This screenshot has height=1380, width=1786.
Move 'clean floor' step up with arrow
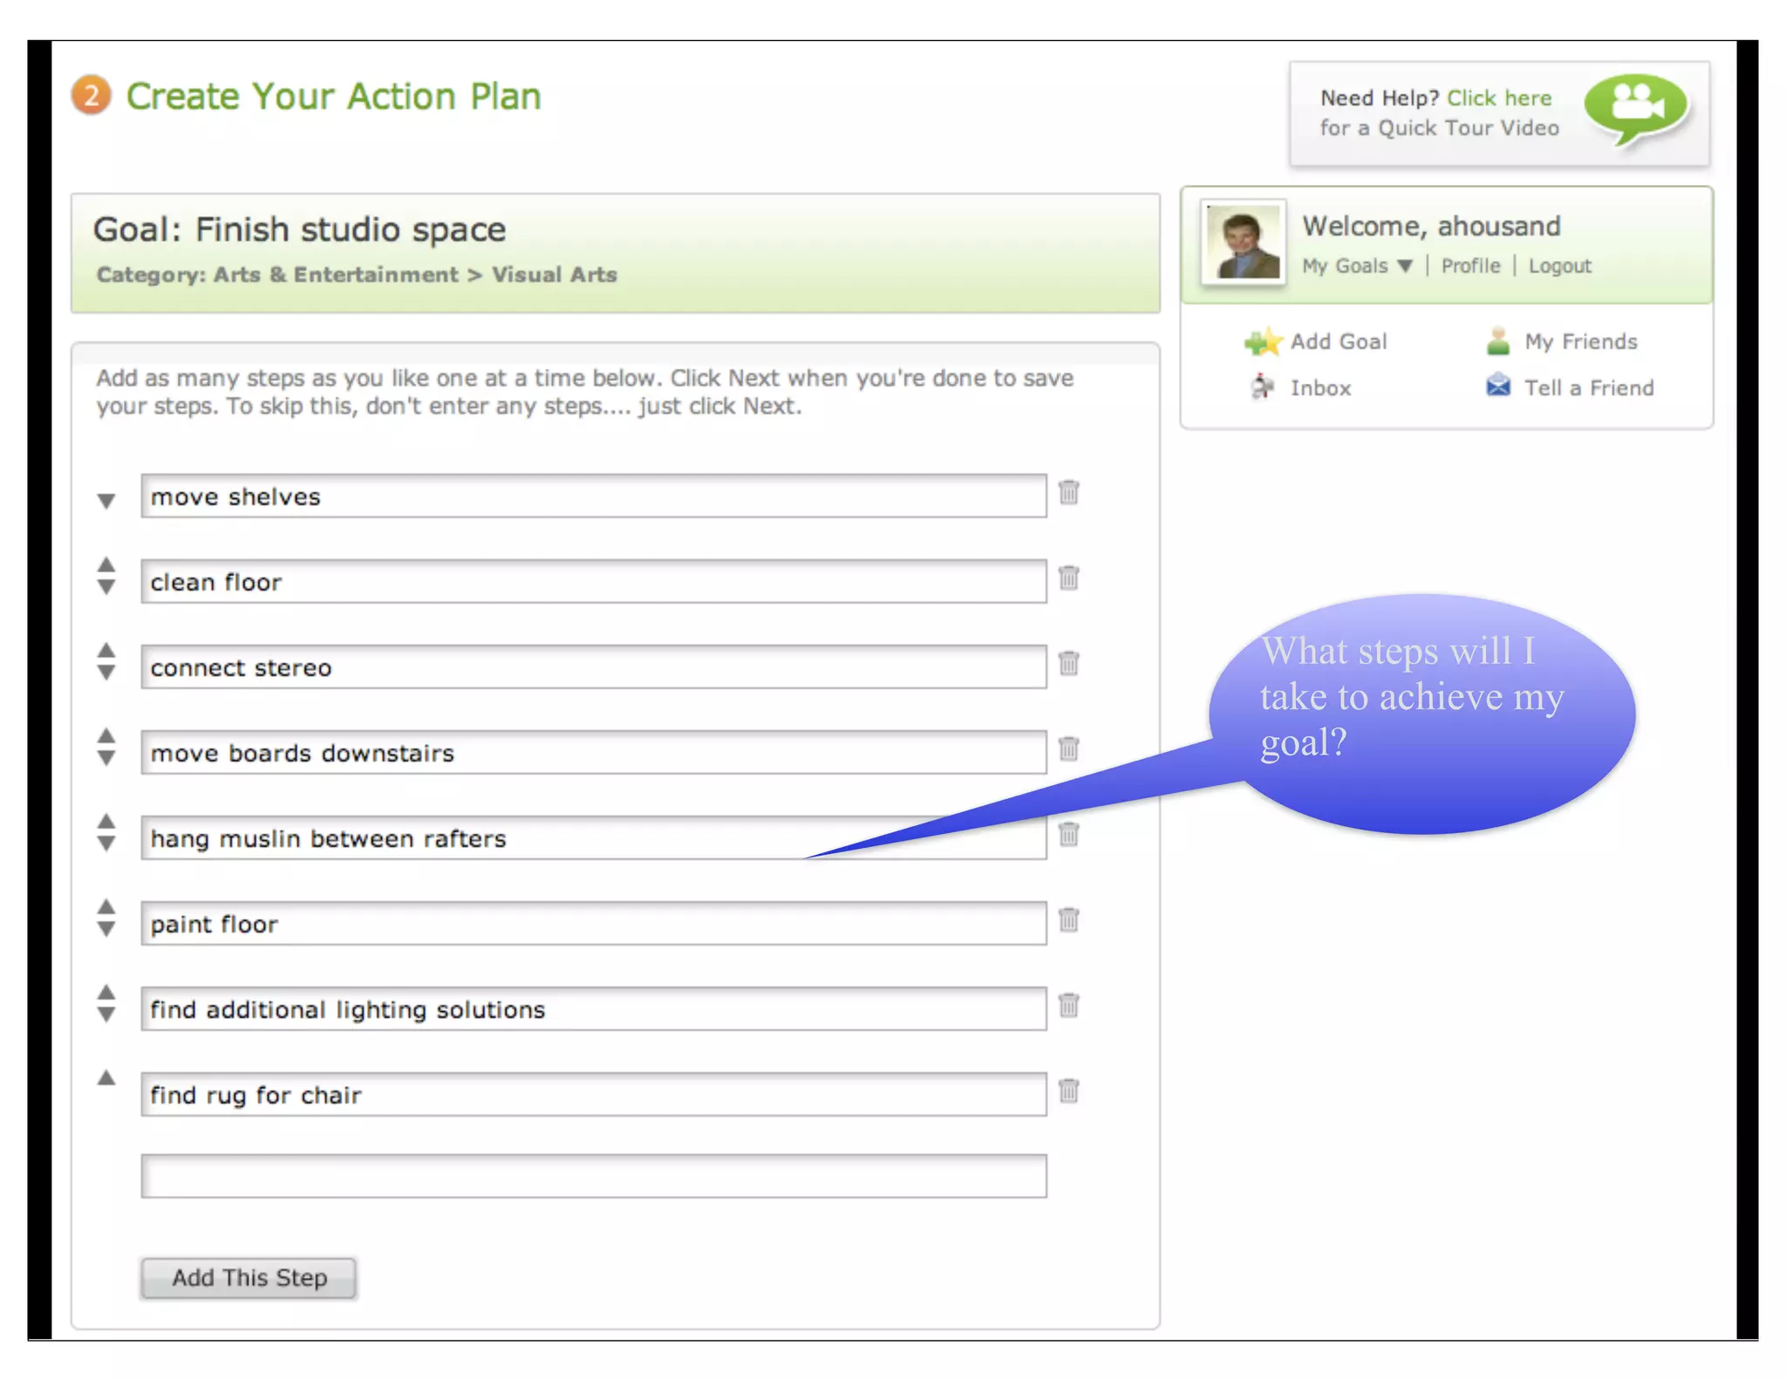[106, 565]
